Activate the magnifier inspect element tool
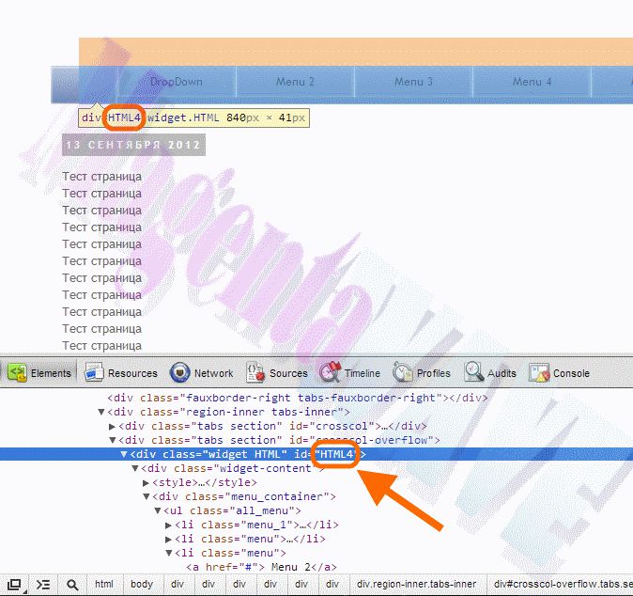This screenshot has height=596, width=633. click(72, 584)
